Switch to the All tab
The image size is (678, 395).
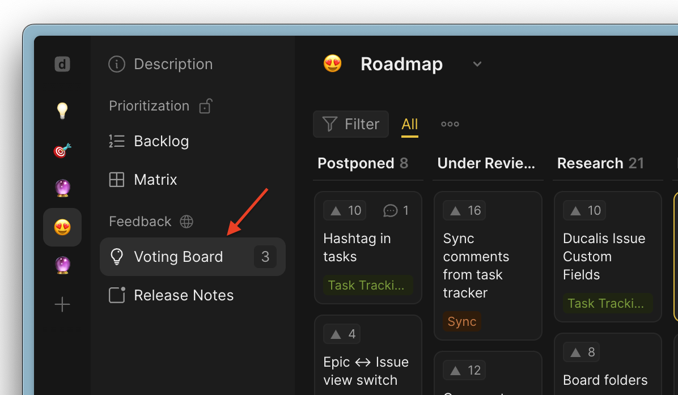409,124
